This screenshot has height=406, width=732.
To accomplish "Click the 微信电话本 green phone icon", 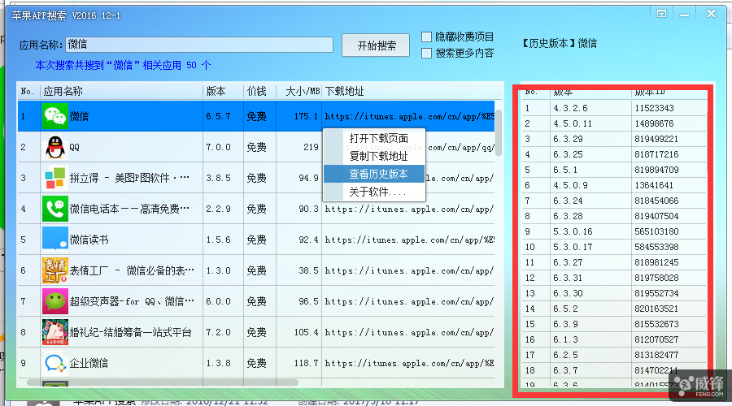I will pyautogui.click(x=54, y=209).
